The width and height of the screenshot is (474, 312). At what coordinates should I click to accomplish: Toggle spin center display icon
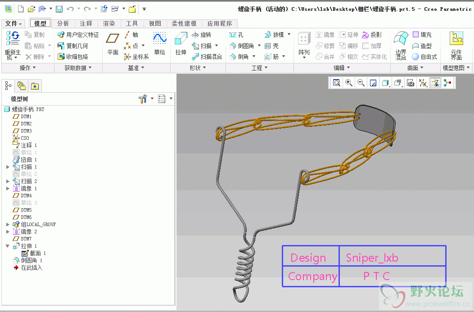(x=448, y=83)
